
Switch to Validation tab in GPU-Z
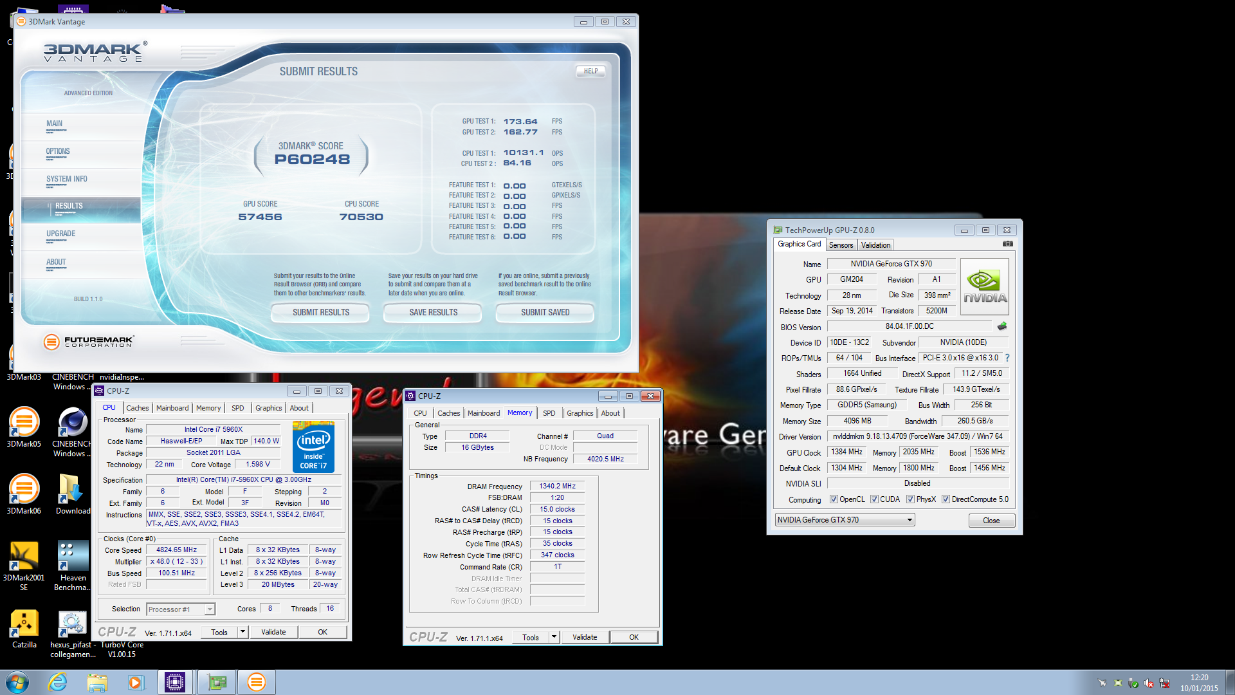click(x=875, y=245)
